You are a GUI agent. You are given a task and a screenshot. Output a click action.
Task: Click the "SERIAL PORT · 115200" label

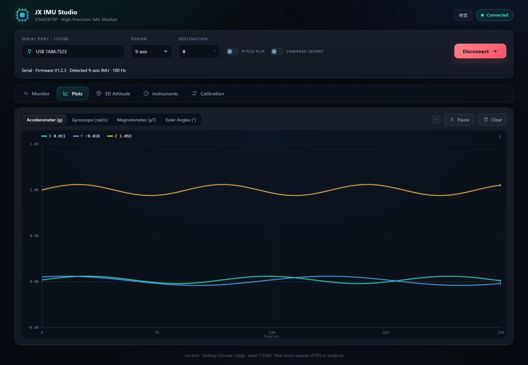pos(45,39)
